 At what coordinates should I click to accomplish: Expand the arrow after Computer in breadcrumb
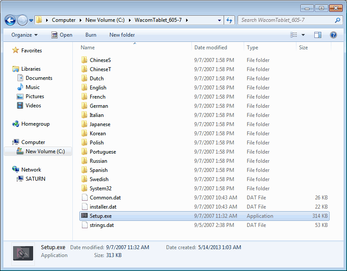click(81, 20)
